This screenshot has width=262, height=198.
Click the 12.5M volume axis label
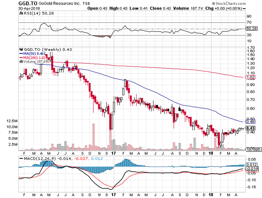(12, 121)
